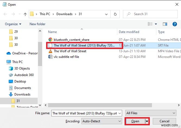This screenshot has width=181, height=128.
Task: Click horizontal scrollbar right arrow
Action: click(179, 105)
